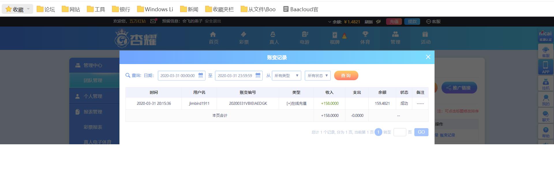Open the 彩票 lottery nav icon
Screen dimensions: 554x187
pos(244,35)
